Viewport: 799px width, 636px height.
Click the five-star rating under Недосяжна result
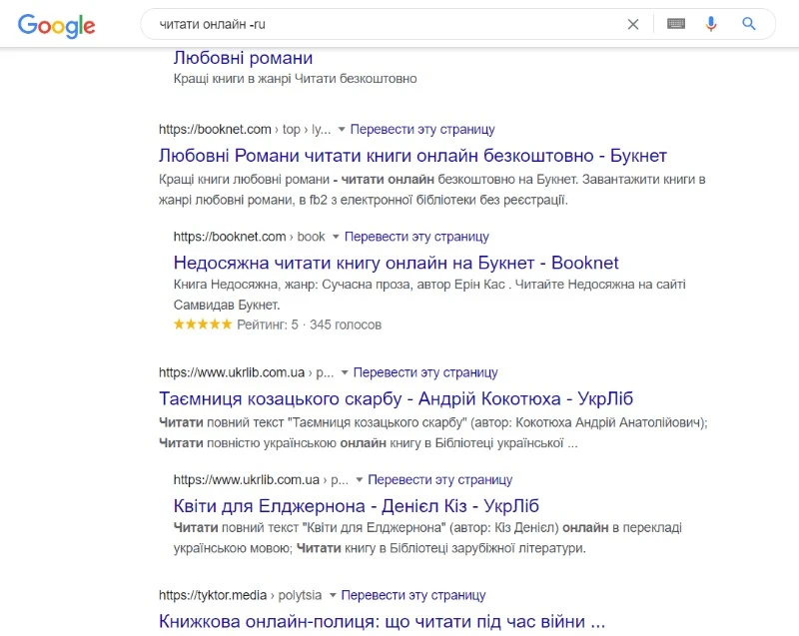coord(203,324)
